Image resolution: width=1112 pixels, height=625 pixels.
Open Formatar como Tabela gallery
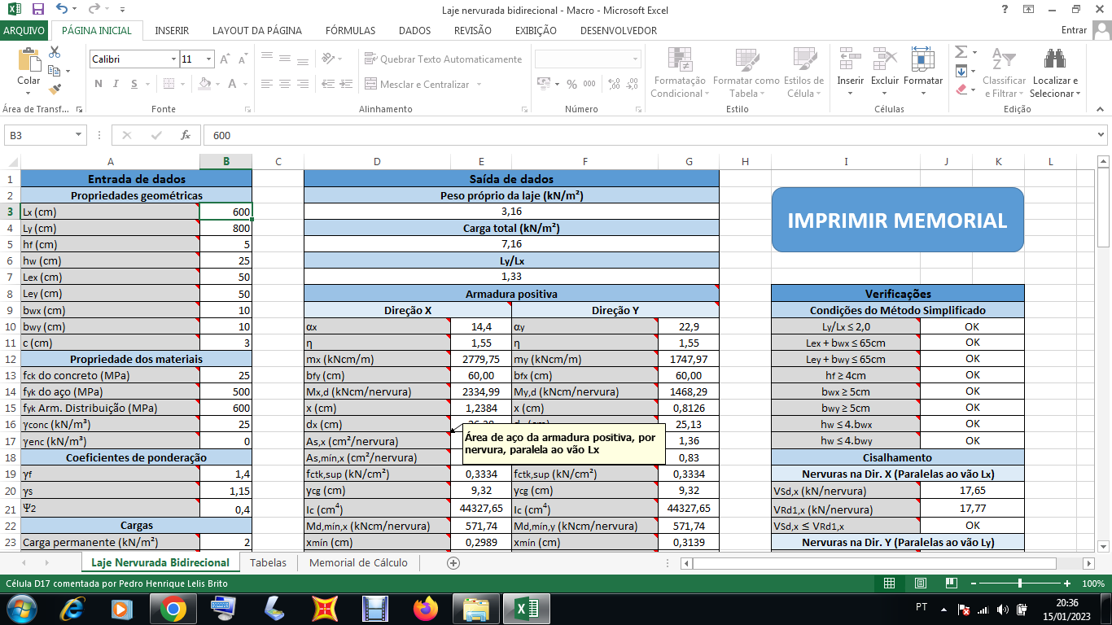pos(746,72)
